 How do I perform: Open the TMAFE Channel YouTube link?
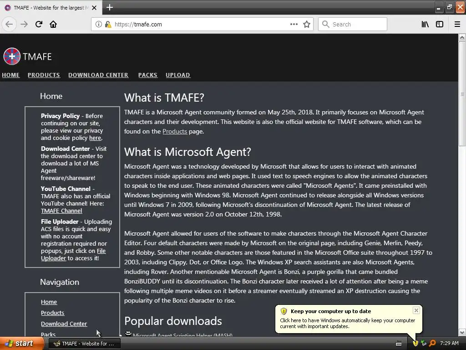click(x=61, y=211)
